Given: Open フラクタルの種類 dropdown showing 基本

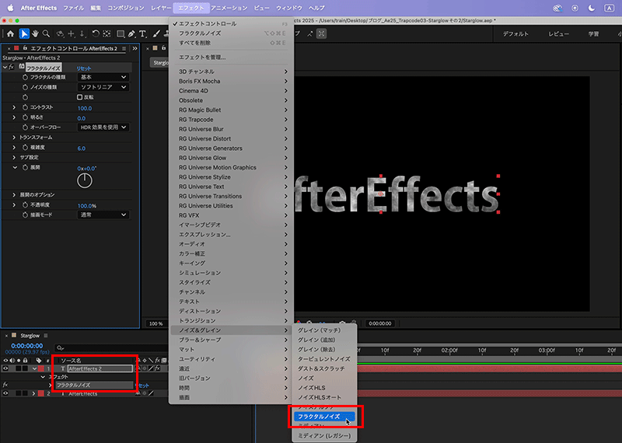Looking at the screenshot, I should pyautogui.click(x=103, y=77).
